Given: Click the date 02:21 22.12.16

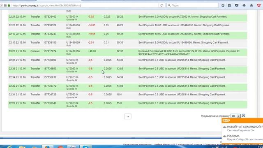Looking at the screenshot, I should (17, 16).
